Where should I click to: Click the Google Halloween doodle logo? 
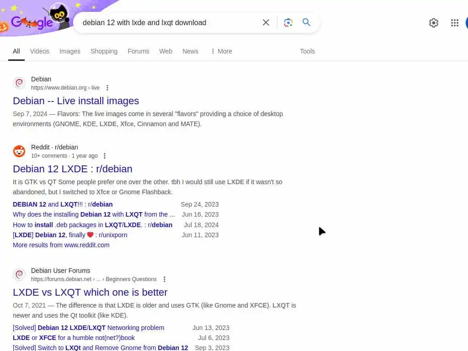(35, 18)
